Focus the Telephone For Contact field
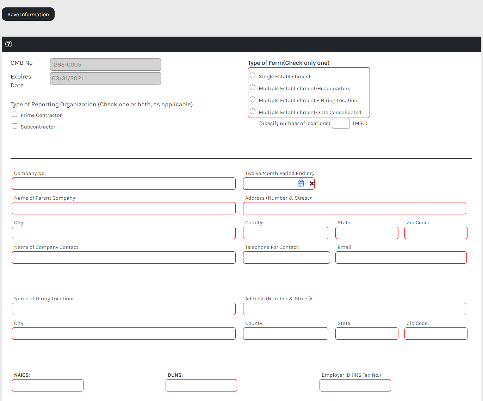483x401 pixels. (x=286, y=258)
